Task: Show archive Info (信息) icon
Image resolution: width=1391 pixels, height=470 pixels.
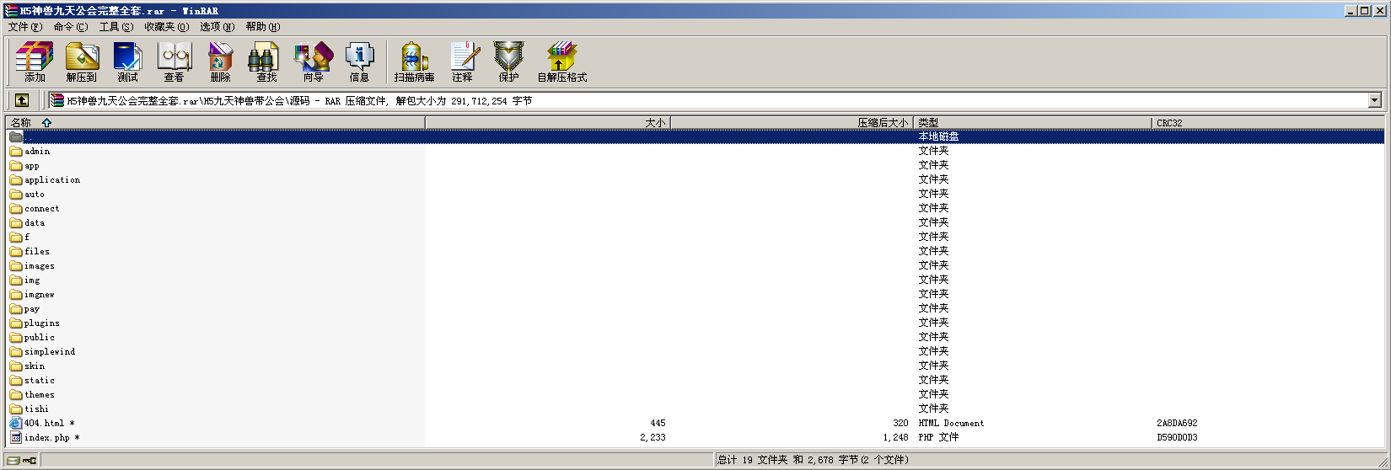Action: pyautogui.click(x=359, y=61)
